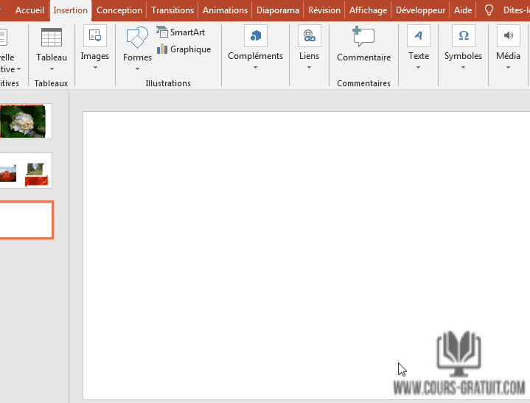Click the Images label text
The width and height of the screenshot is (530, 403).
pyautogui.click(x=95, y=56)
